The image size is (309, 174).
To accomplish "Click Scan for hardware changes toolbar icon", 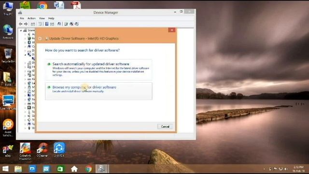I will pos(59,24).
